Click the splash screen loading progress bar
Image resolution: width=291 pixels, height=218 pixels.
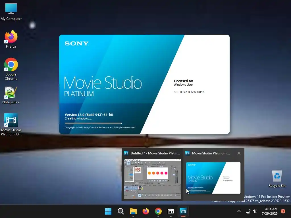[x=93, y=123]
